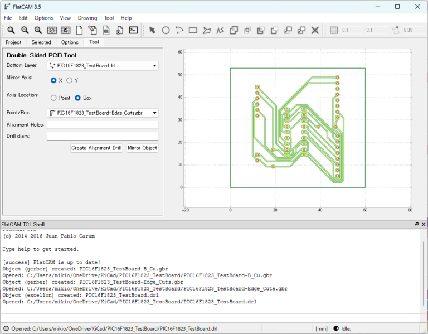Open the Tool menu
The width and height of the screenshot is (428, 334).
coord(109,18)
